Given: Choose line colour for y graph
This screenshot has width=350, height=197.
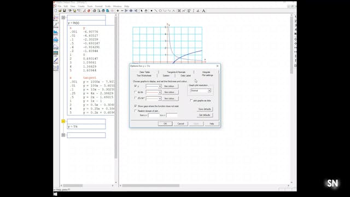Looking at the screenshot, I should point(170,86).
